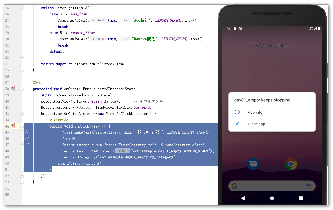Tap the Google Assistant icon in search bar
The image size is (333, 210).
point(309,186)
